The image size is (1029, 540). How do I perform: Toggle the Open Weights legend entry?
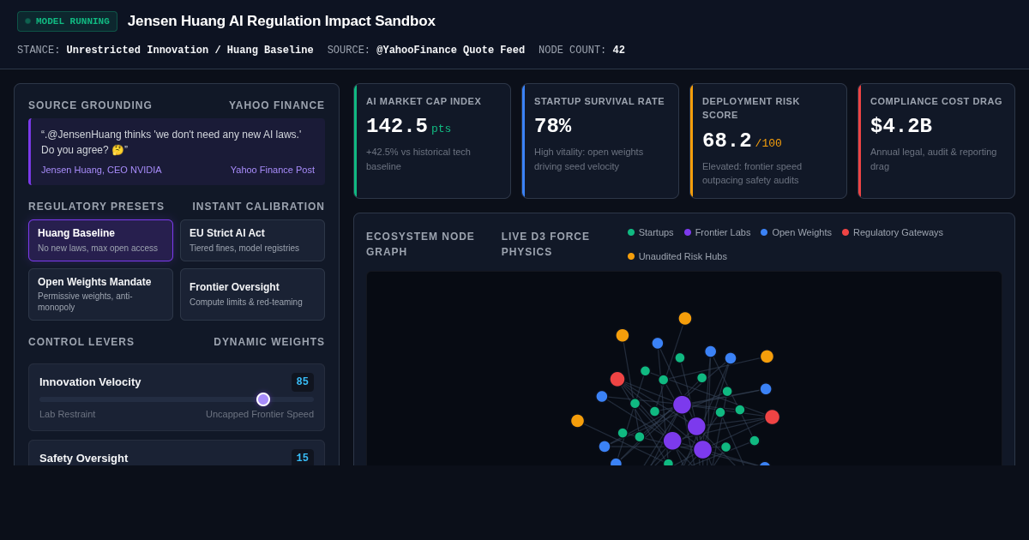796,232
